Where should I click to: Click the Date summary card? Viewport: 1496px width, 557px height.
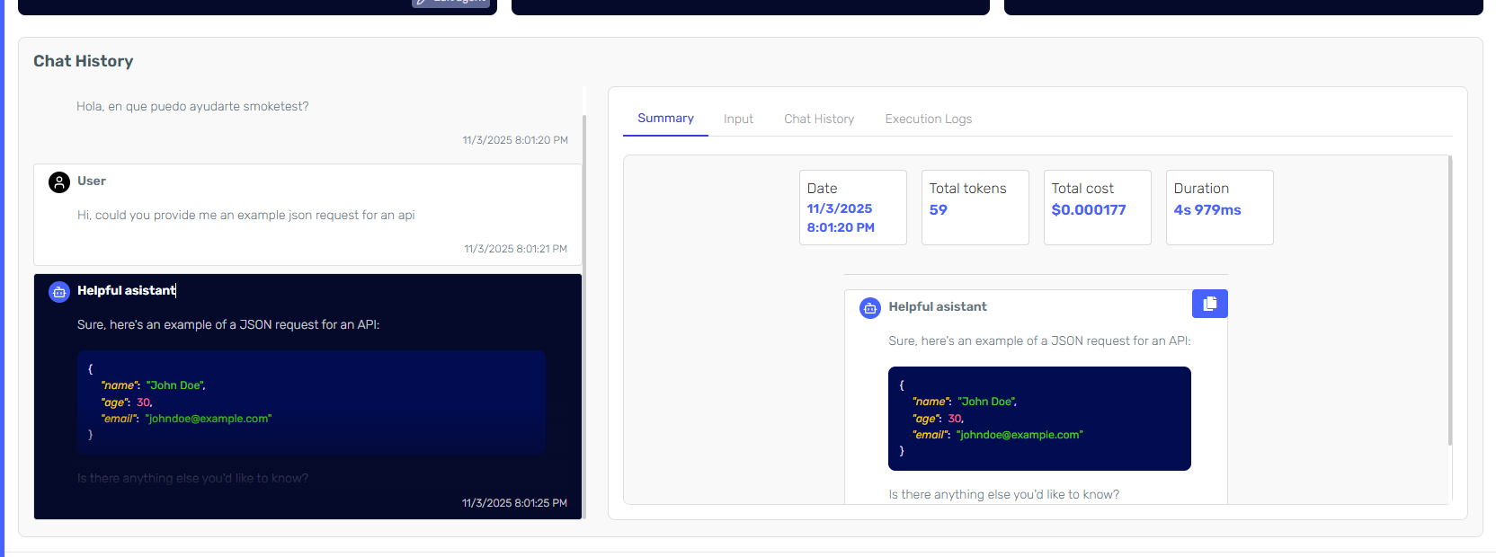[852, 208]
